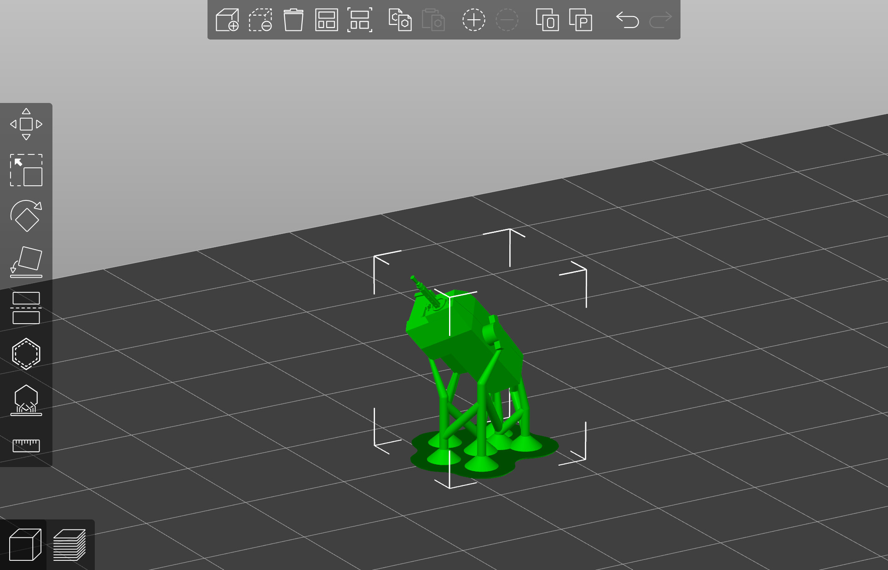
Task: Select the SLA support points tool
Action: [x=26, y=400]
